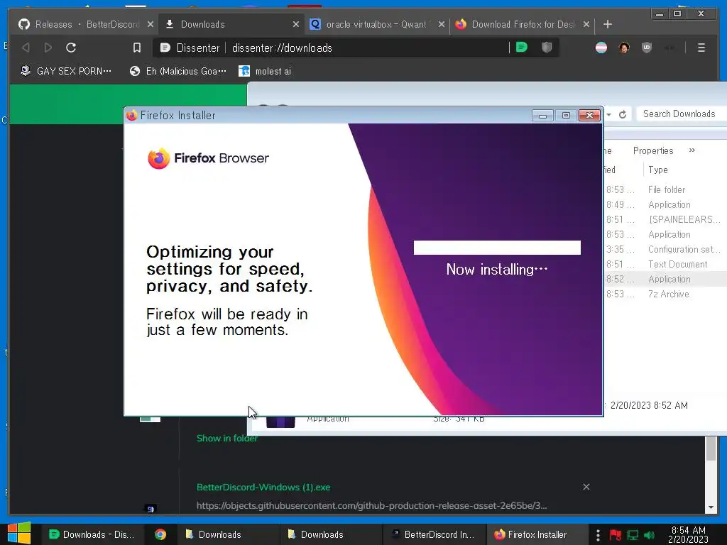Select the [SPAINELEARS... type row

[x=666, y=219]
